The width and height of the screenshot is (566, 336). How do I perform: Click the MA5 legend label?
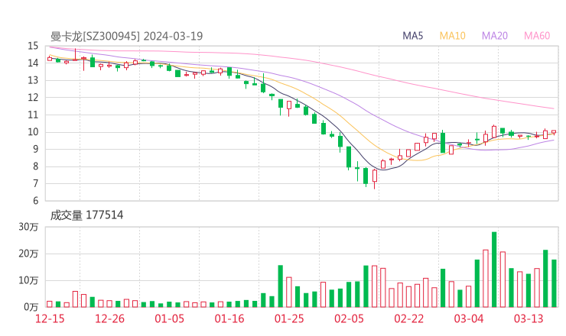click(x=412, y=36)
